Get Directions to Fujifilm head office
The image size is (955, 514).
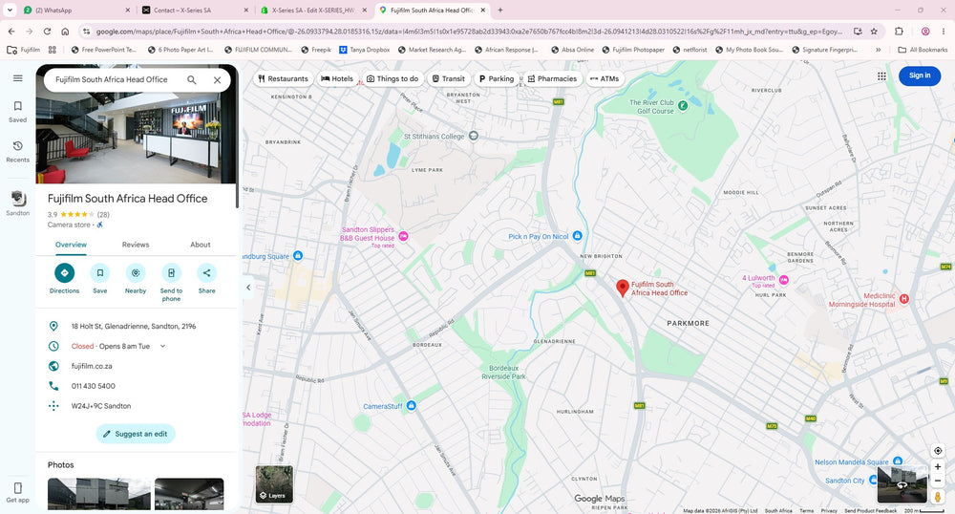tap(65, 279)
